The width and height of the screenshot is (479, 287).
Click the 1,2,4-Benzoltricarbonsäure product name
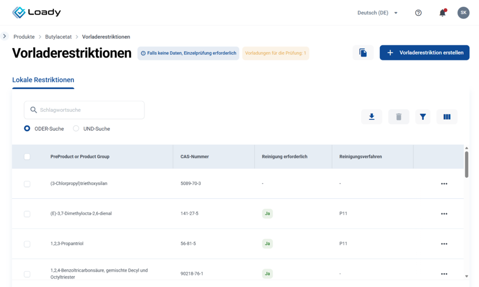99,274
